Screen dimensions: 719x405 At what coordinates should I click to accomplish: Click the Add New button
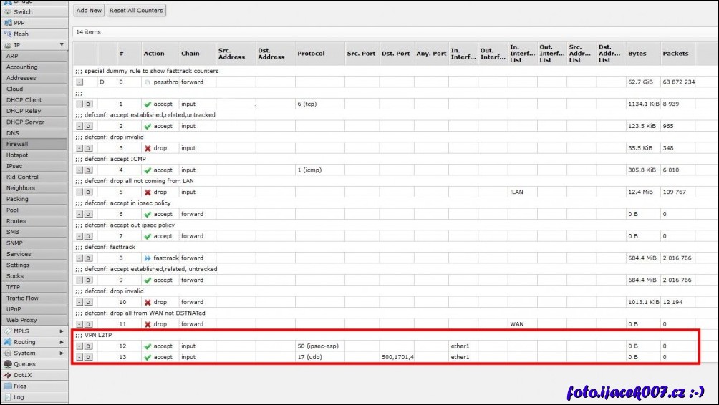[90, 10]
